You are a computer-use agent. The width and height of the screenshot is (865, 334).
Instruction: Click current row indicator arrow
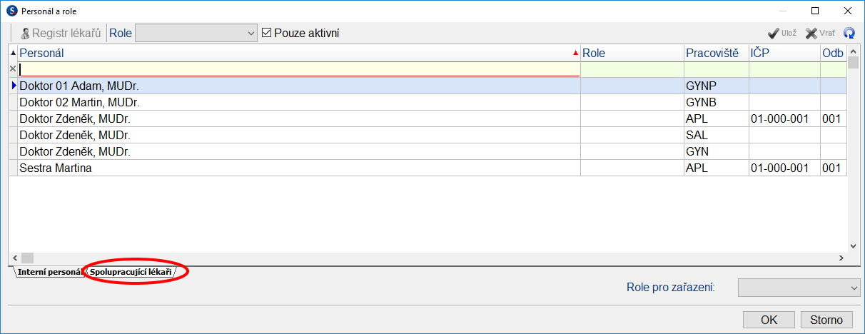pos(13,86)
